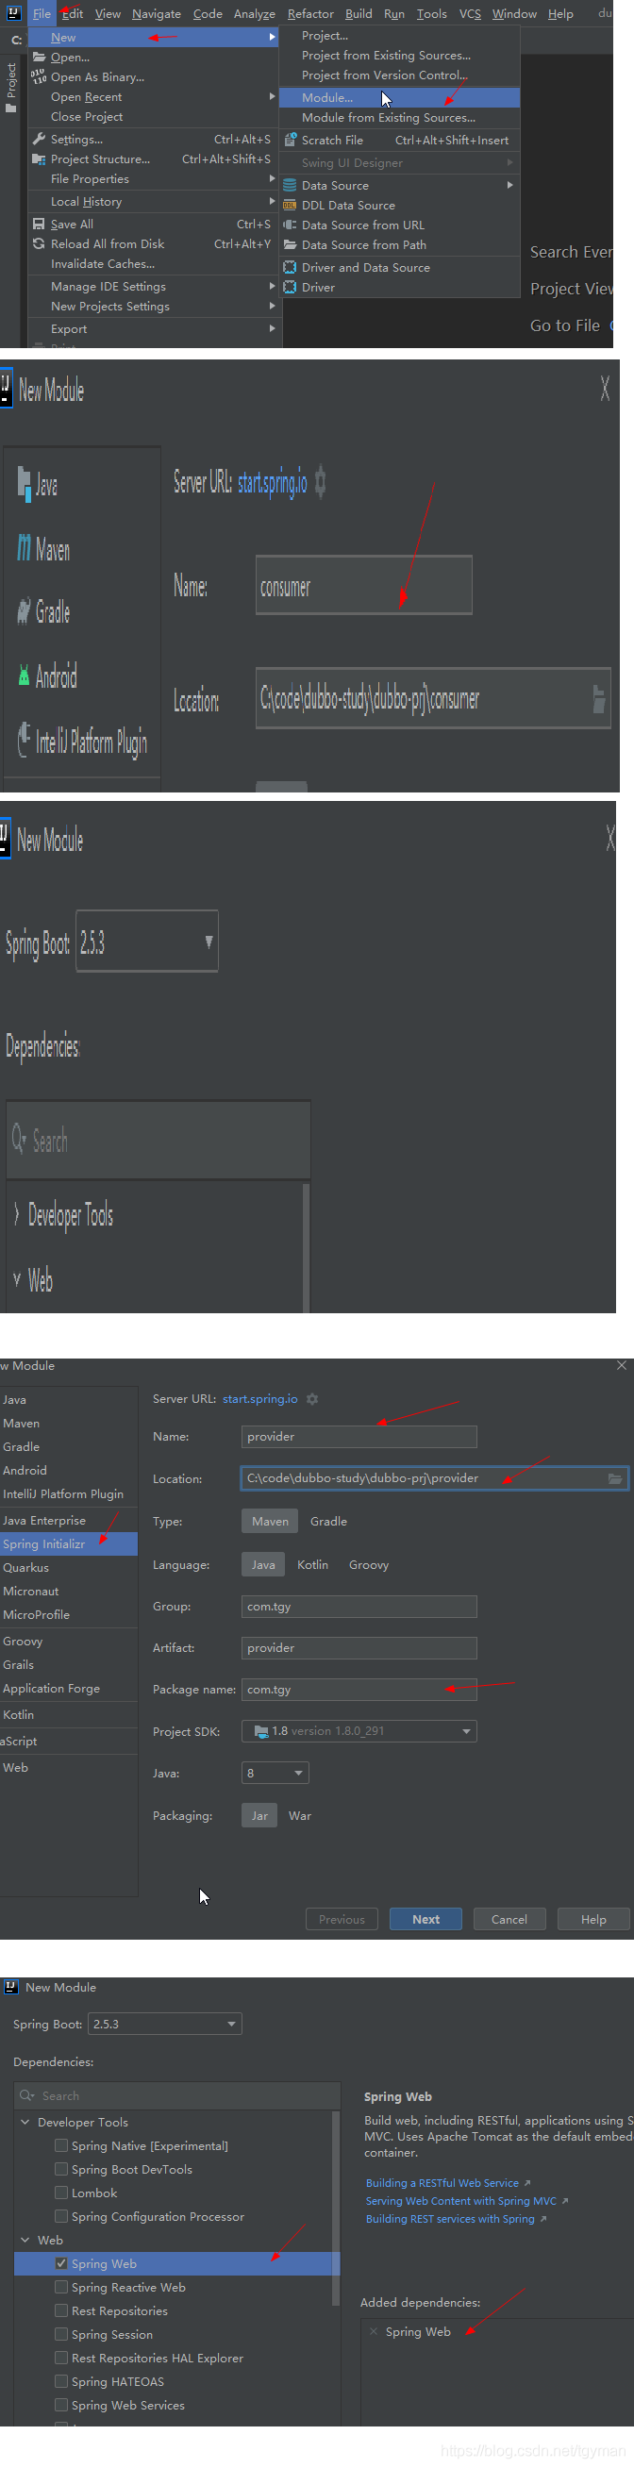
Task: Click browse folder icon in provider Location field
Action: tap(615, 1478)
